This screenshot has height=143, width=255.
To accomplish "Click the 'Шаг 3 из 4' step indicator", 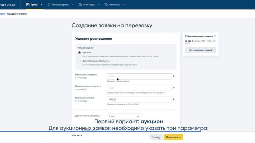I will point(77,135).
